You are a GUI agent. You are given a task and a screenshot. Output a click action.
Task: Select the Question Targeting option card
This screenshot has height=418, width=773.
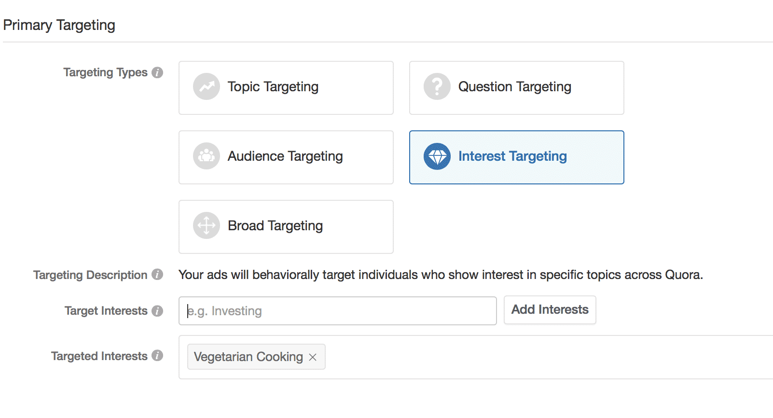(x=517, y=88)
